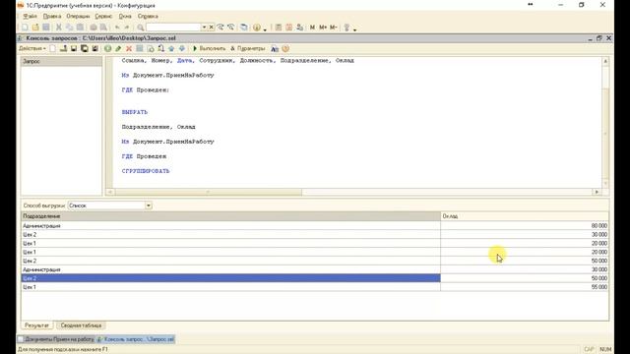Click the Redo arrow icon
This screenshot has height=354, width=630.
pos(127,28)
